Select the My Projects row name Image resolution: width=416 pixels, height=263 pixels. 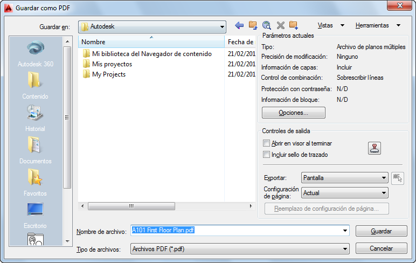(109, 74)
